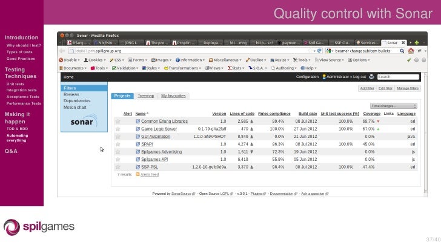Star the Spilgames API project as favourite
The image size is (441, 248).
coord(118,159)
